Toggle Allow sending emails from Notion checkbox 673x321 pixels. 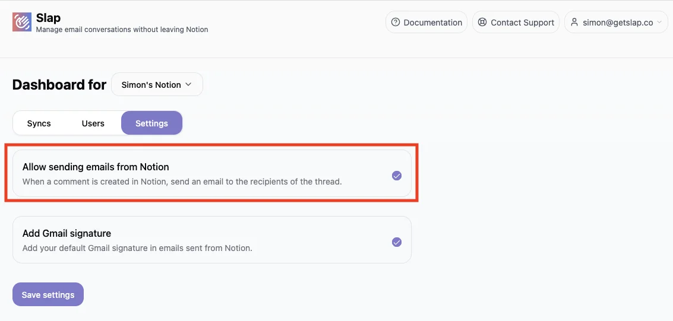tap(397, 176)
